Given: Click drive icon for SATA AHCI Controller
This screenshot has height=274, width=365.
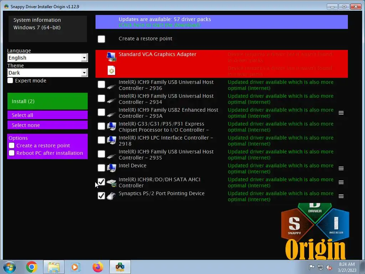Looking at the screenshot, I should point(112,183).
